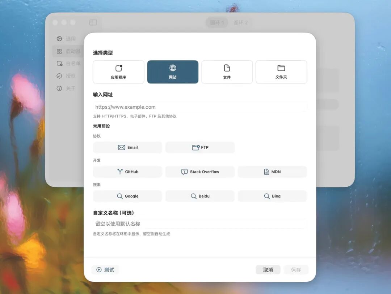Viewport: 391px width, 294px height.
Task: Select the 文件夹 folder type card
Action: pos(281,72)
